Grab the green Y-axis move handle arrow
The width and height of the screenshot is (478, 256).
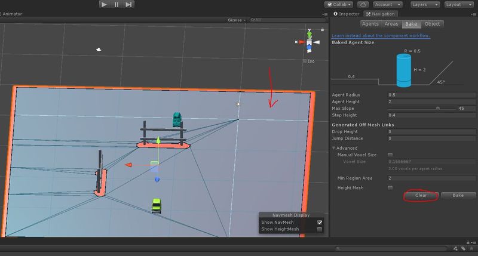pos(158,140)
